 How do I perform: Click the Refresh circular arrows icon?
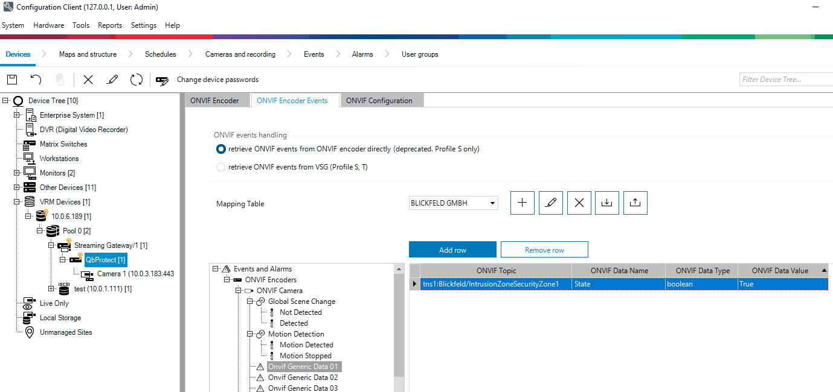coord(137,80)
